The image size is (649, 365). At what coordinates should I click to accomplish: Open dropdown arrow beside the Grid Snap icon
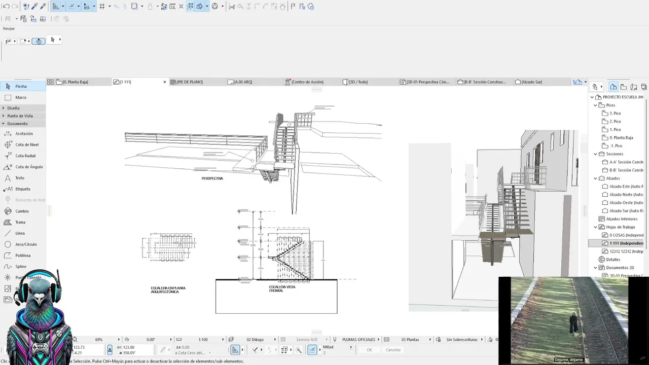[109, 7]
